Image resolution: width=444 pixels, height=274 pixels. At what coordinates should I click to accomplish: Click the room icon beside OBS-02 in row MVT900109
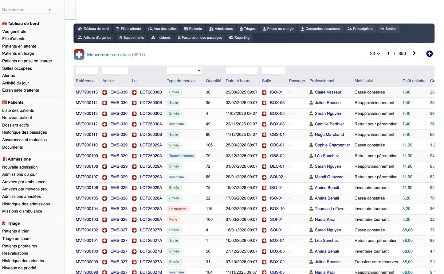click(x=264, y=156)
